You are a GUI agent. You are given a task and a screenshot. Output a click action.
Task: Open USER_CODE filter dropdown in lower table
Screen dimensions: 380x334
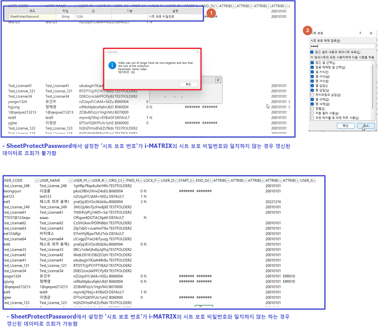click(37, 180)
